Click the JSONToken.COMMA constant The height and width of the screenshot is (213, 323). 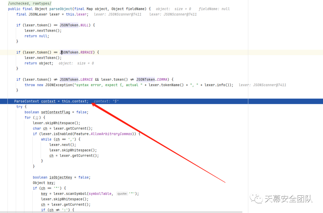click(x=152, y=80)
